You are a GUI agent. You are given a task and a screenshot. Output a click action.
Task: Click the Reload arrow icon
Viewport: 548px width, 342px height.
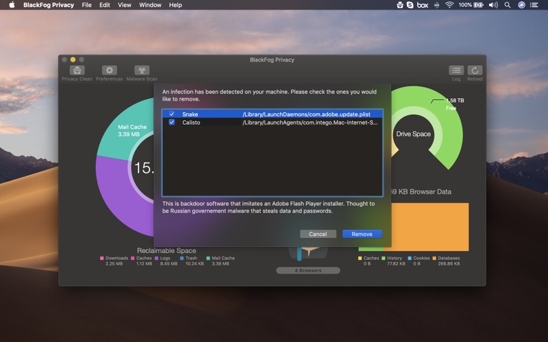point(475,70)
